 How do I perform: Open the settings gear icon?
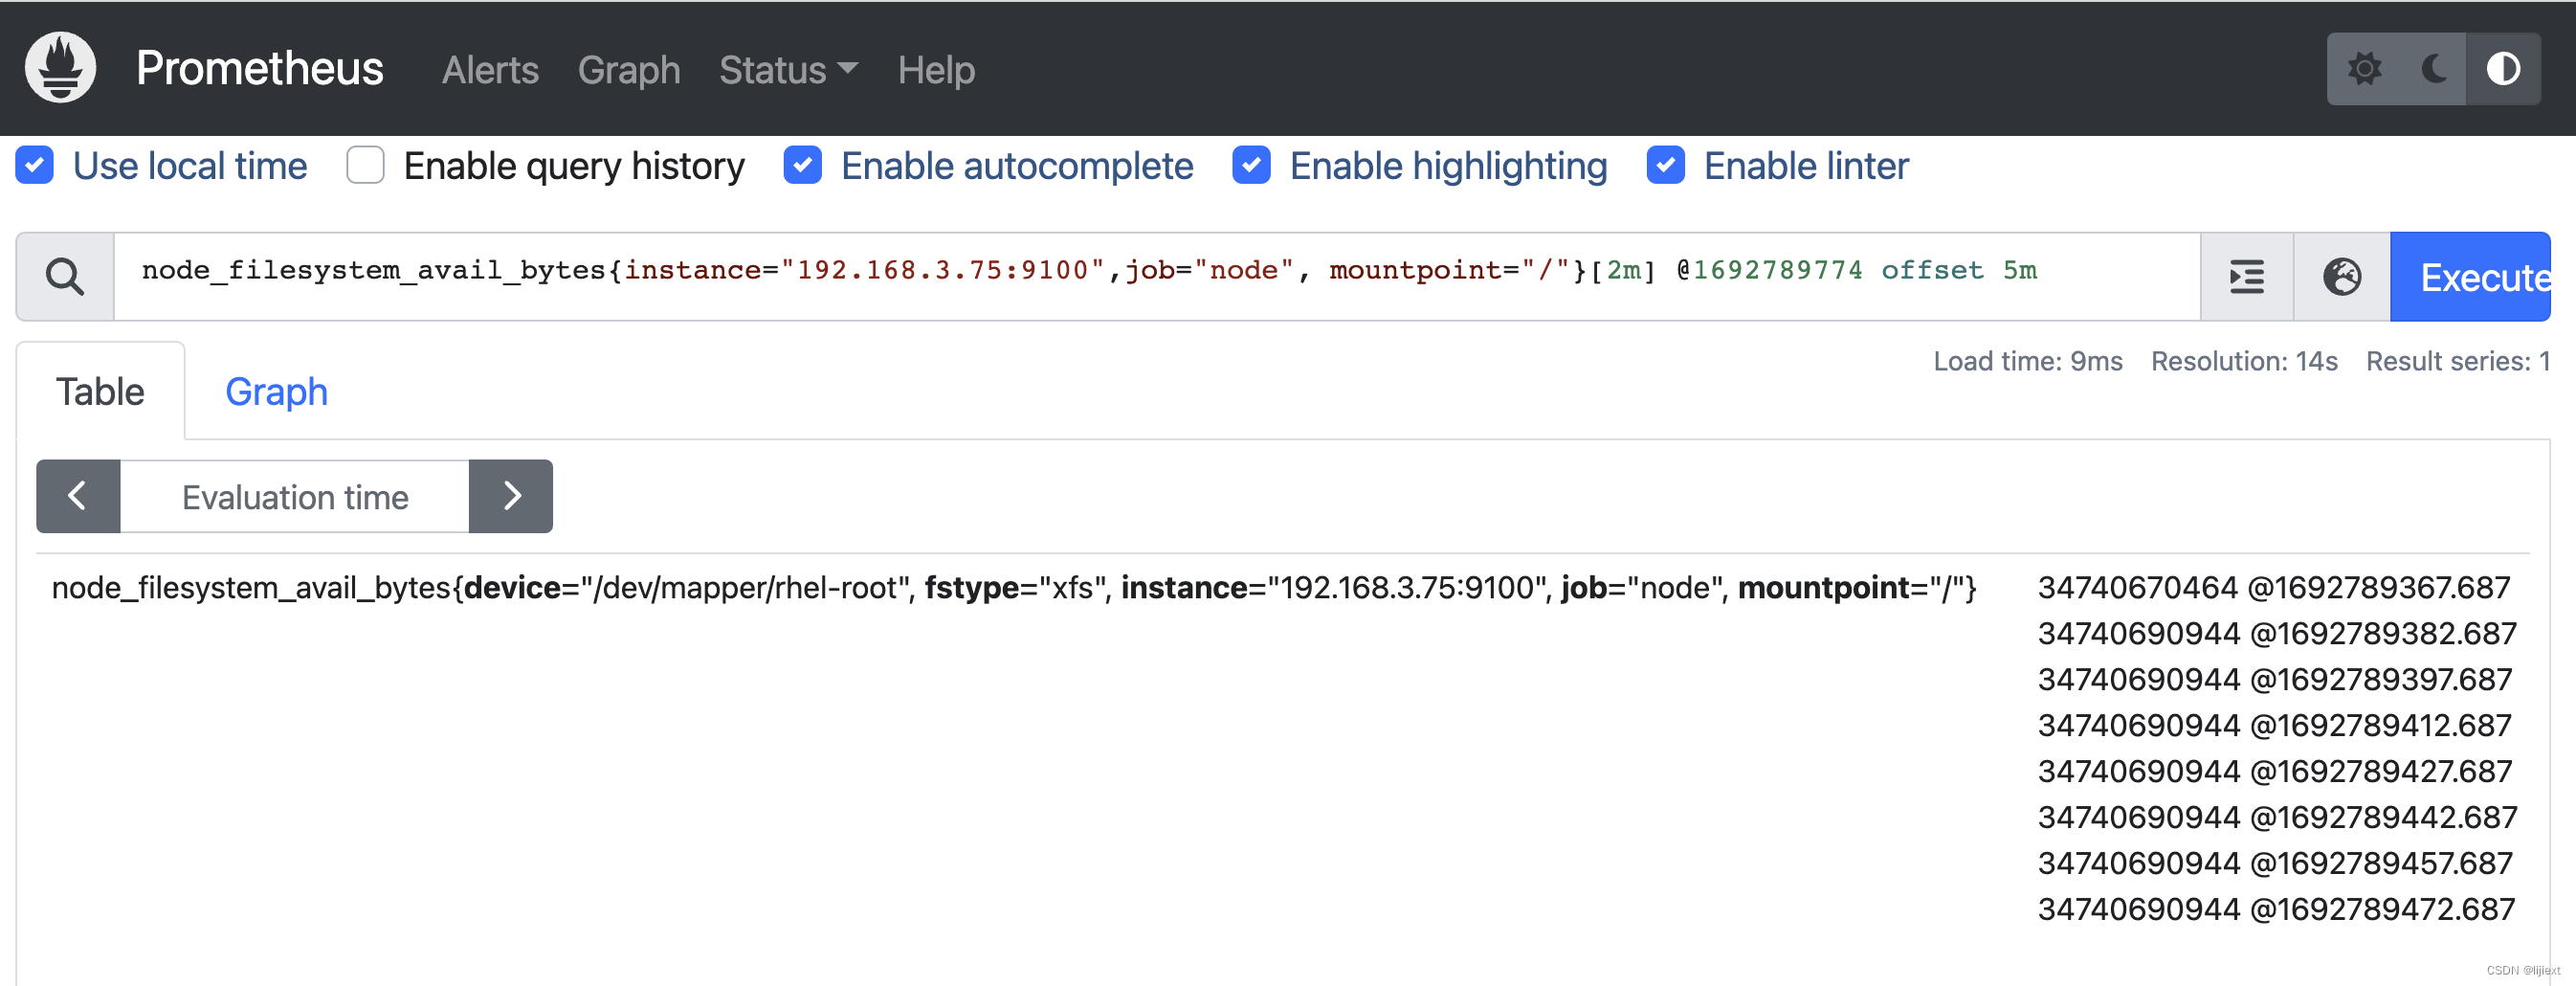click(2366, 68)
